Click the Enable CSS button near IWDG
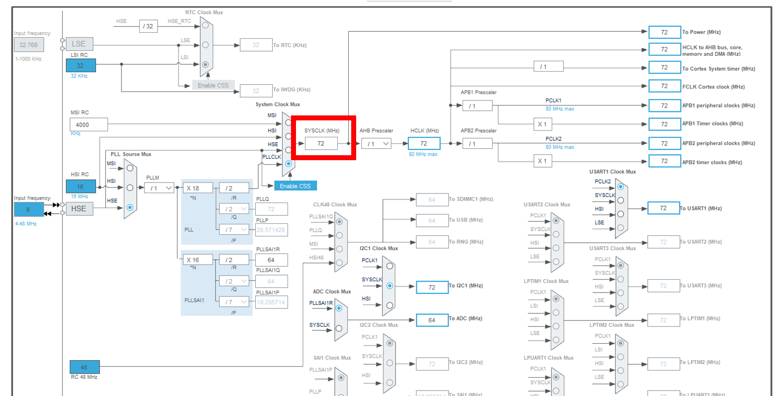The width and height of the screenshot is (778, 396). [x=212, y=85]
